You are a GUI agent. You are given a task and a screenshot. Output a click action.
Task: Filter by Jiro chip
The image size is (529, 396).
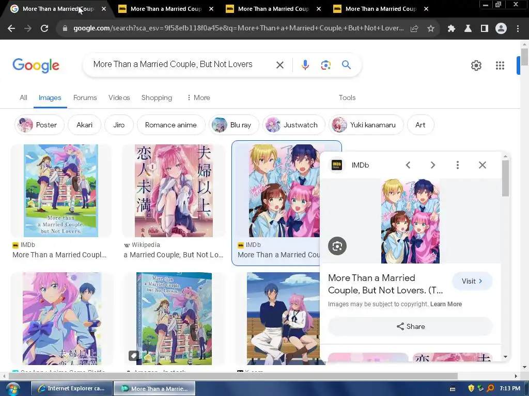pyautogui.click(x=119, y=125)
